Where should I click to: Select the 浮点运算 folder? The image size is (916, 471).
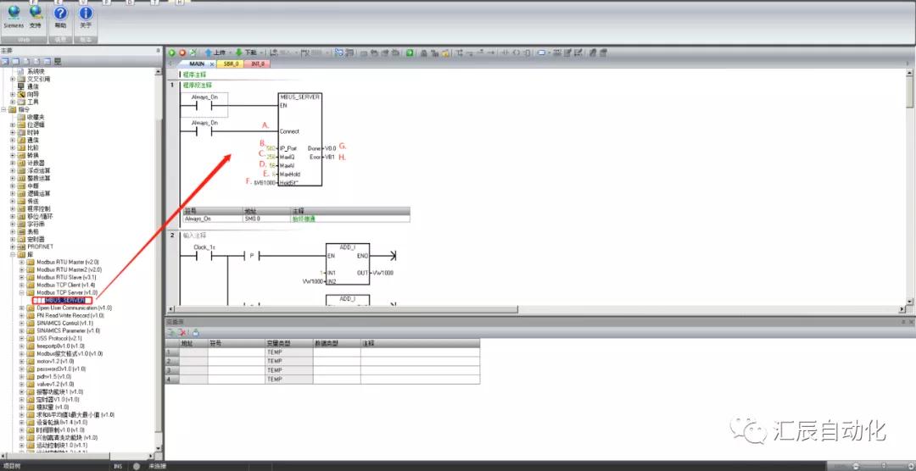tap(38, 170)
